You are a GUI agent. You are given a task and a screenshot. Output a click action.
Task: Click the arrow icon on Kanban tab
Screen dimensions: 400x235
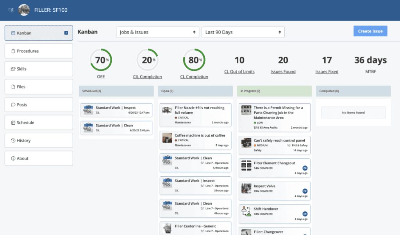tap(66, 33)
